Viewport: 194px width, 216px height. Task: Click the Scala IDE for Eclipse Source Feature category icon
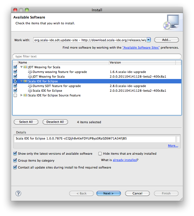point(25,95)
